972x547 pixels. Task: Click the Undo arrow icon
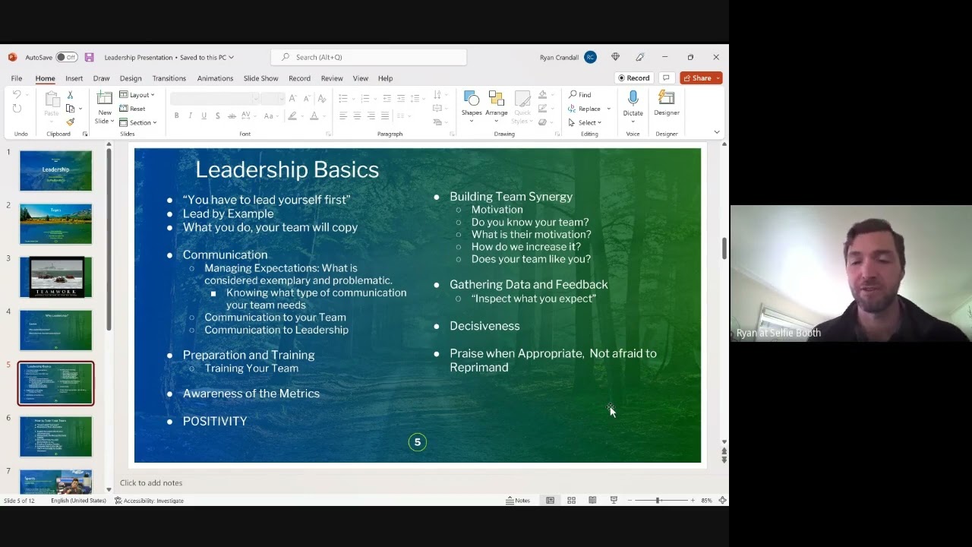pos(17,95)
